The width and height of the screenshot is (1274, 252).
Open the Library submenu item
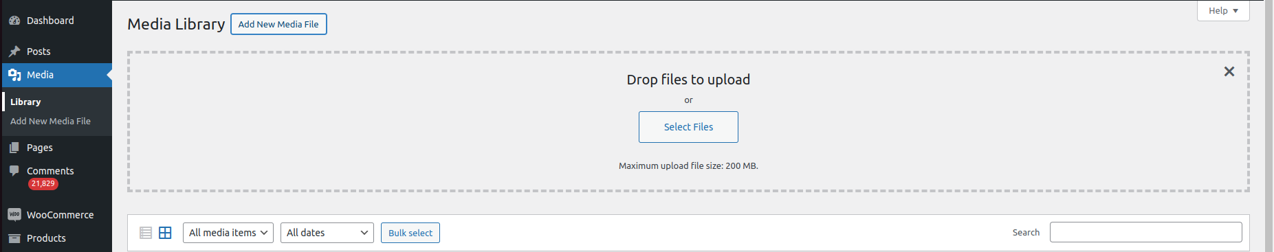tap(25, 102)
